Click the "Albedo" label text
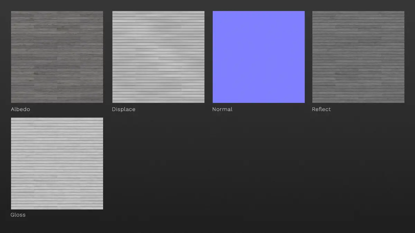The width and height of the screenshot is (415, 233). (20, 109)
